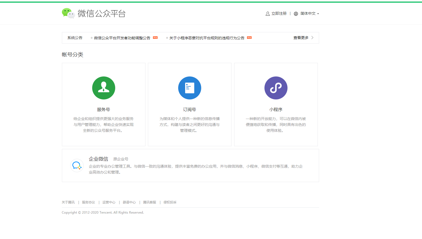Click the 小程序 description text
The width and height of the screenshot is (422, 239).
pyautogui.click(x=276, y=125)
